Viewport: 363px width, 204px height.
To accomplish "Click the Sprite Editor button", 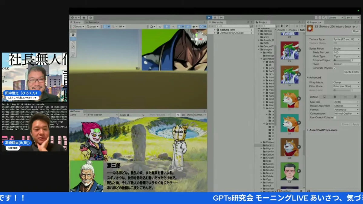I will [x=352, y=72].
